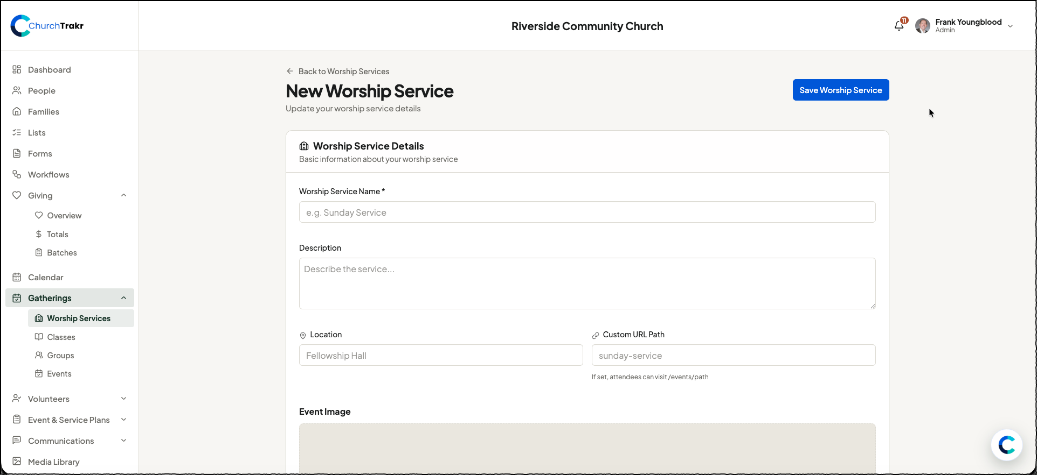Image resolution: width=1037 pixels, height=475 pixels.
Task: Click the Frank Youngblood name text
Action: click(969, 22)
